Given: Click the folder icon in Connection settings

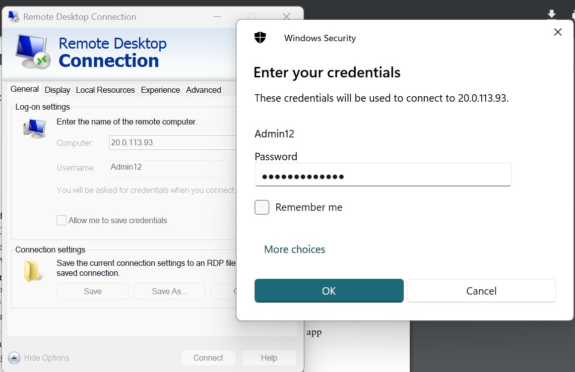Looking at the screenshot, I should [32, 271].
